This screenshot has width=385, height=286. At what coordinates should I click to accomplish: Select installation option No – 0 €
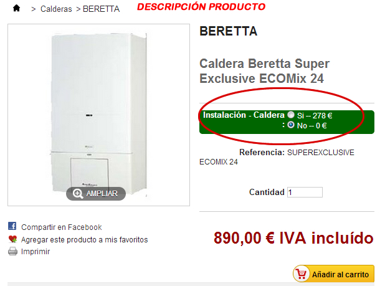click(291, 125)
